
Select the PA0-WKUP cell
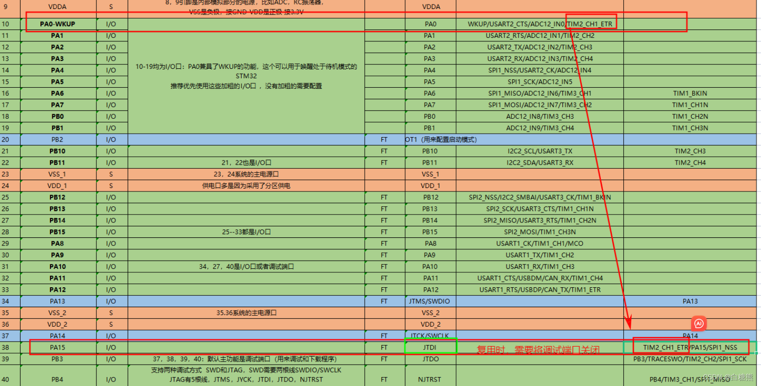[57, 24]
